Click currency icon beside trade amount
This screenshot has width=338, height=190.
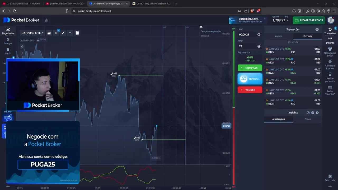[x=259, y=46]
